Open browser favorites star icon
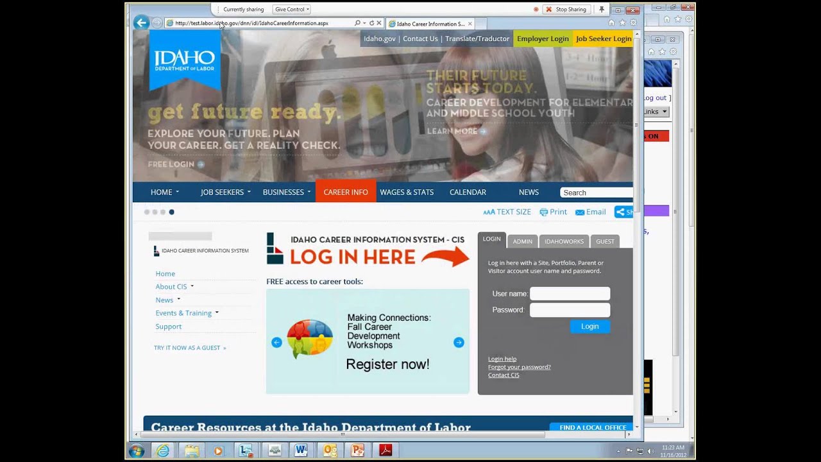 (x=622, y=22)
